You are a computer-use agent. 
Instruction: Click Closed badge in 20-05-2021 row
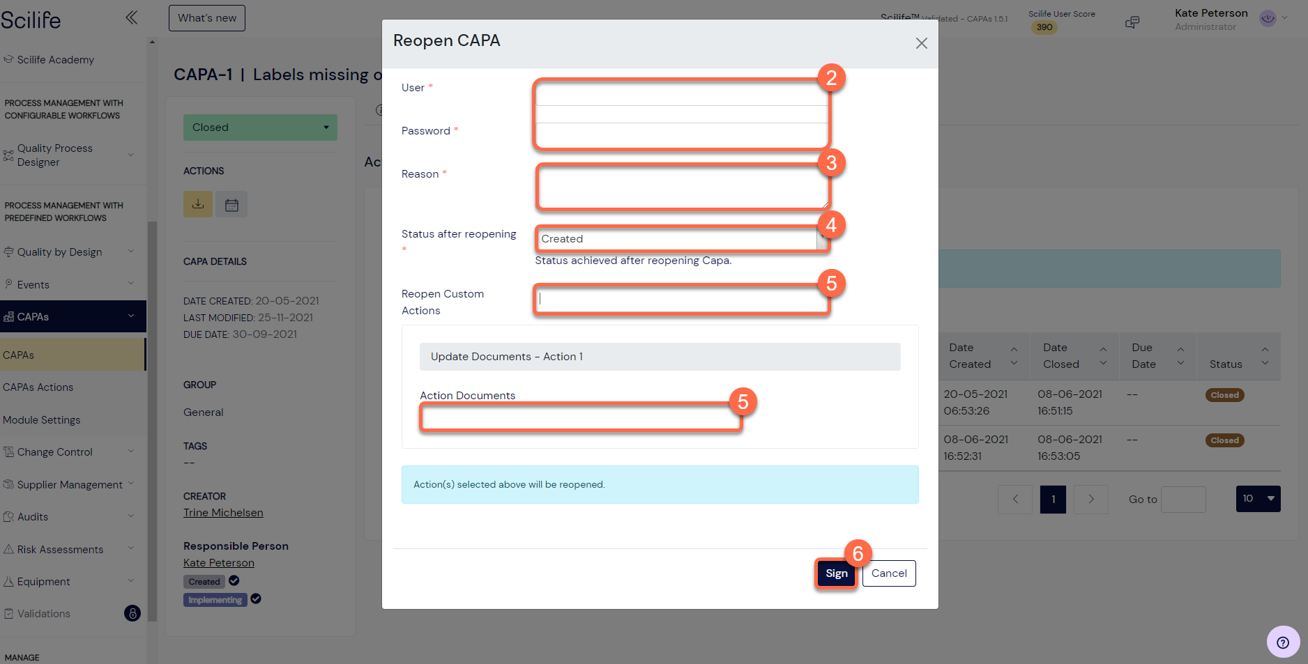click(x=1225, y=395)
